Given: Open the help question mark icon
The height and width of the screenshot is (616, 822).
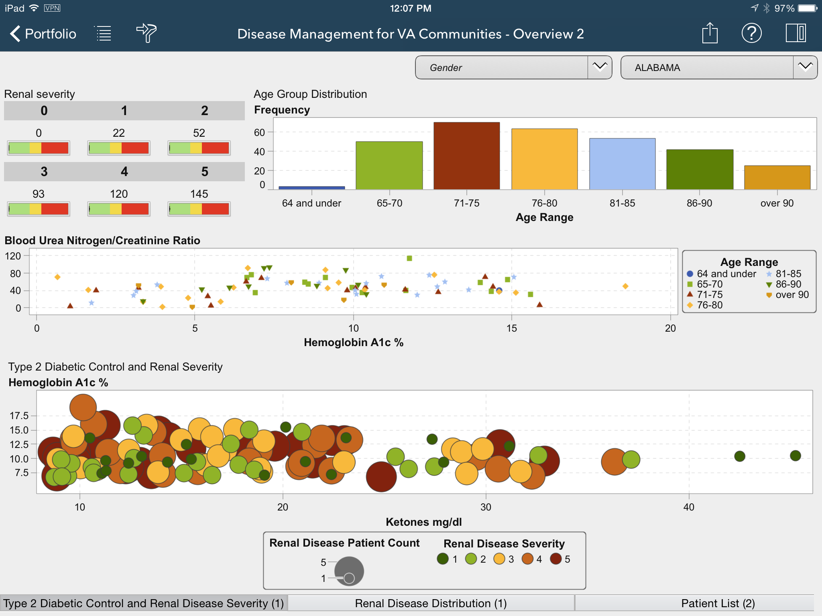Looking at the screenshot, I should 751,33.
